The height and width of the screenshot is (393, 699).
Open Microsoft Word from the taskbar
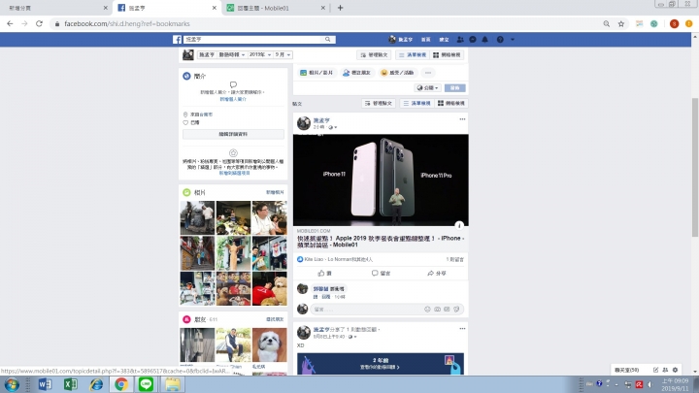45,384
